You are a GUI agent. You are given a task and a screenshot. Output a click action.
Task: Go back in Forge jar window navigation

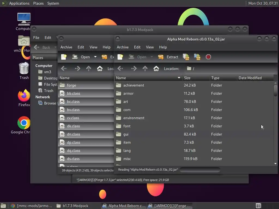click(64, 68)
